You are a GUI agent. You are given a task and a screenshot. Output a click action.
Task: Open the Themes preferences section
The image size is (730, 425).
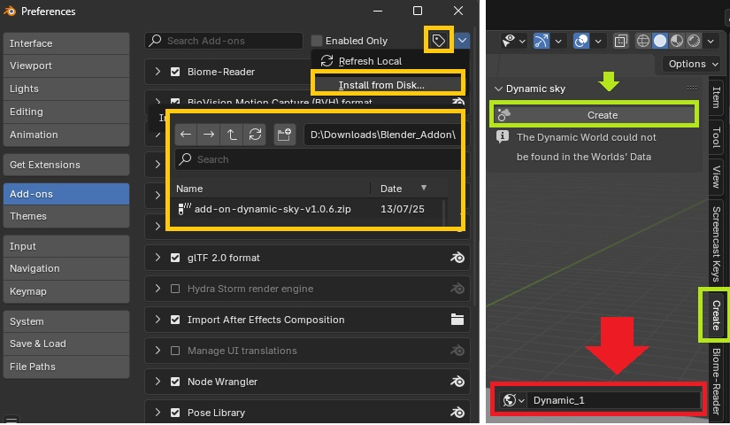[66, 216]
